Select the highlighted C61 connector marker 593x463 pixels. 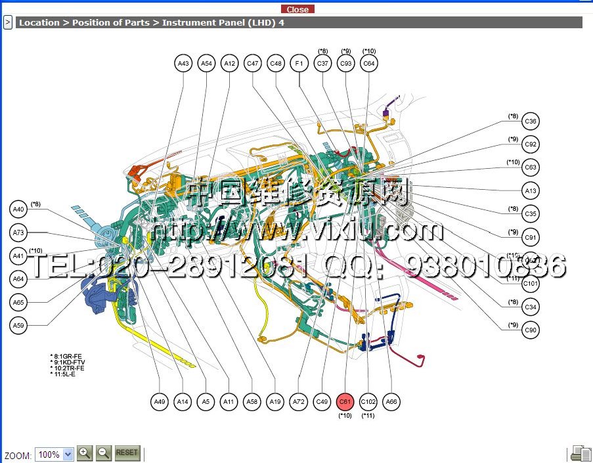pyautogui.click(x=345, y=402)
